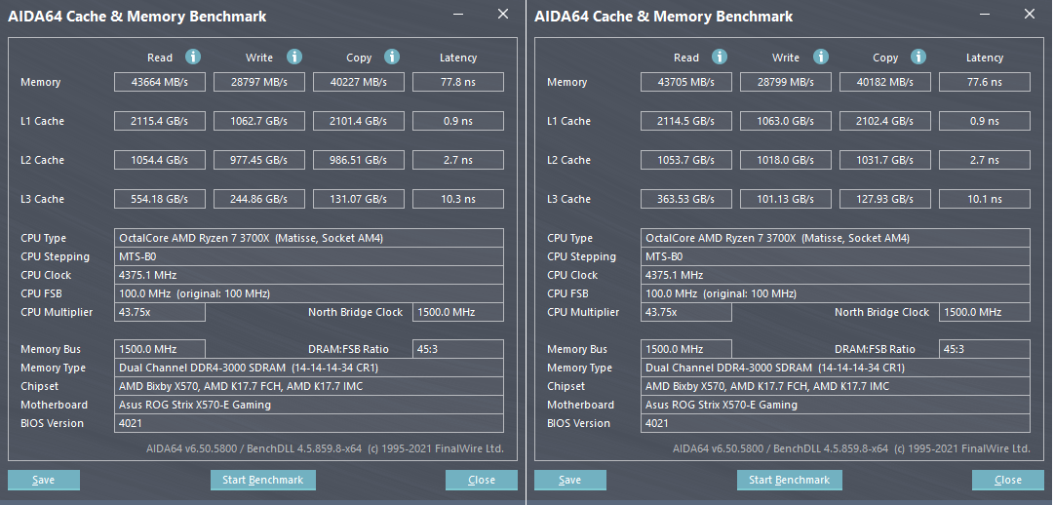Minimize the right AIDA64 benchmark window
The width and height of the screenshot is (1054, 505).
[x=984, y=14]
